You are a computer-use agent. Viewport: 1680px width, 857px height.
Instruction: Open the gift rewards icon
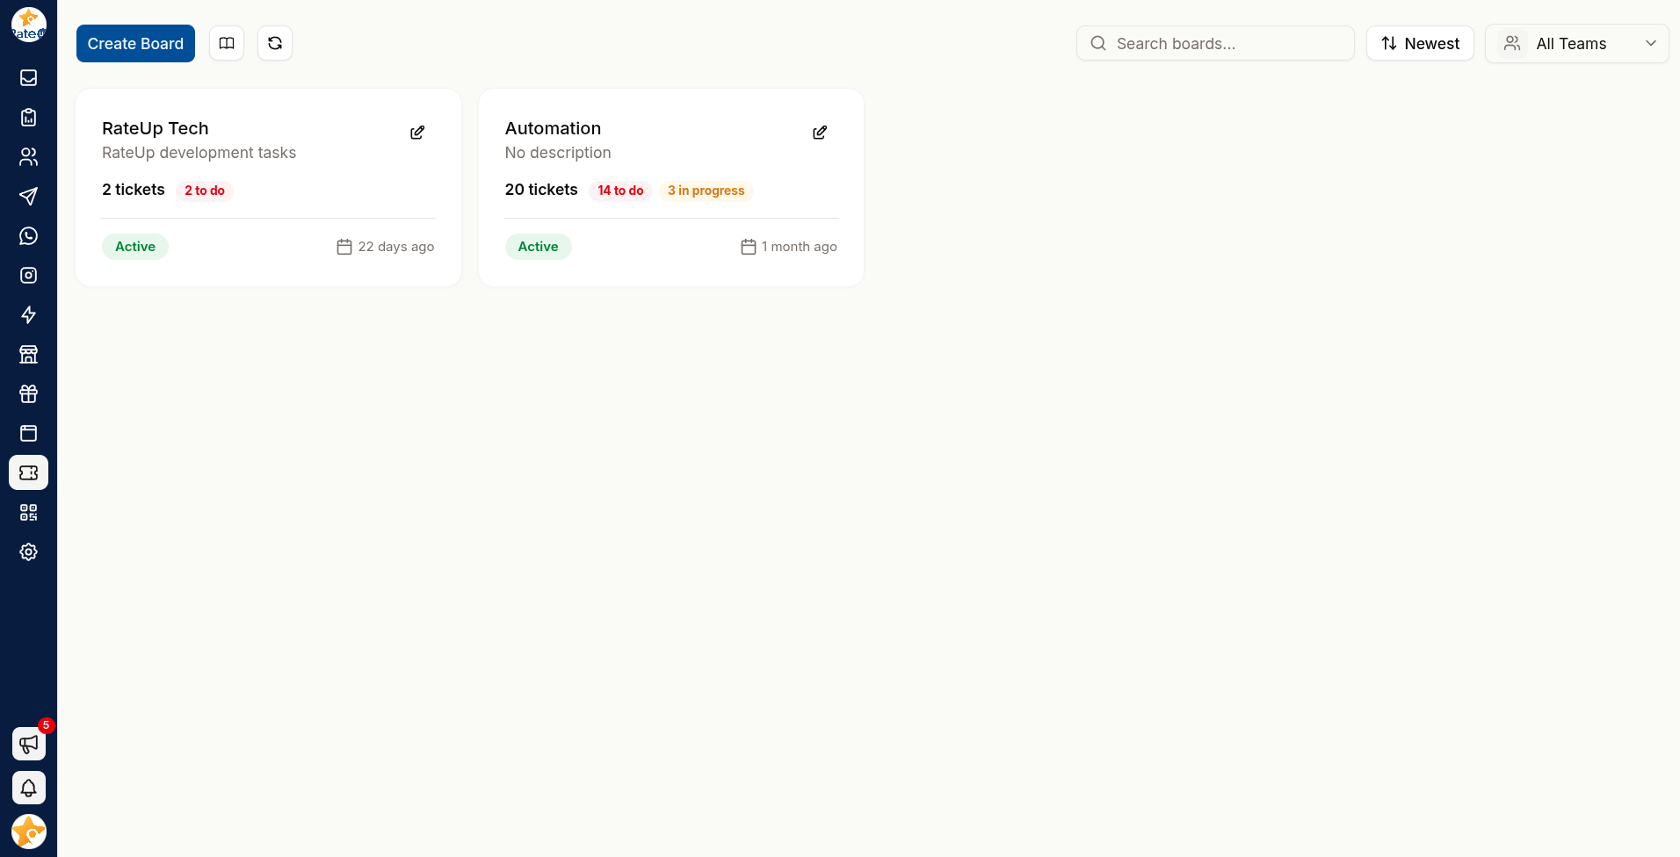[x=28, y=394]
